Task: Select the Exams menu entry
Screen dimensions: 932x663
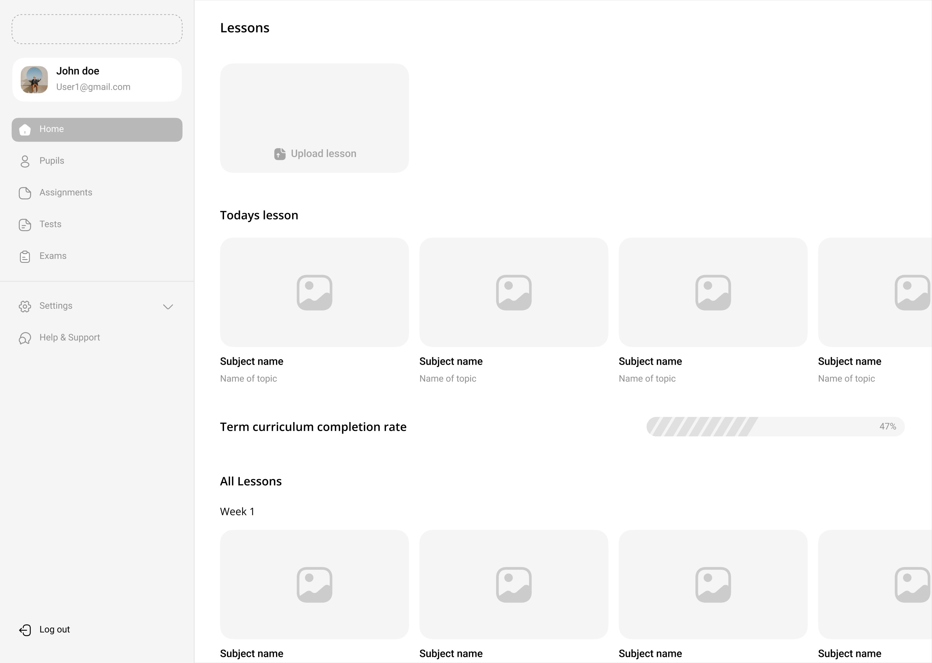Action: [x=53, y=256]
